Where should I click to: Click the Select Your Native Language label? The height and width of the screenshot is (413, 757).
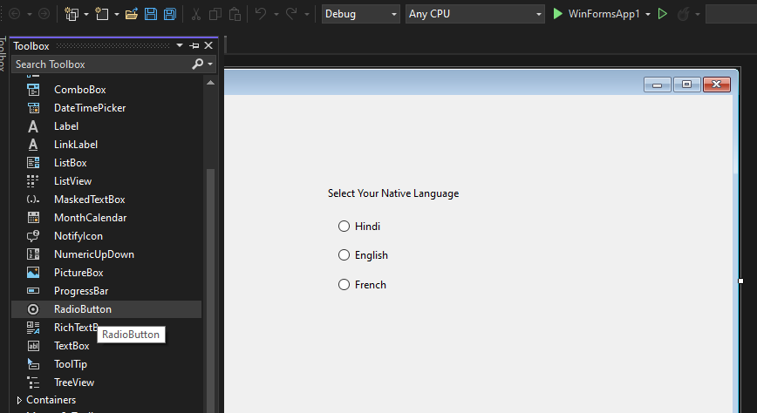click(x=392, y=193)
